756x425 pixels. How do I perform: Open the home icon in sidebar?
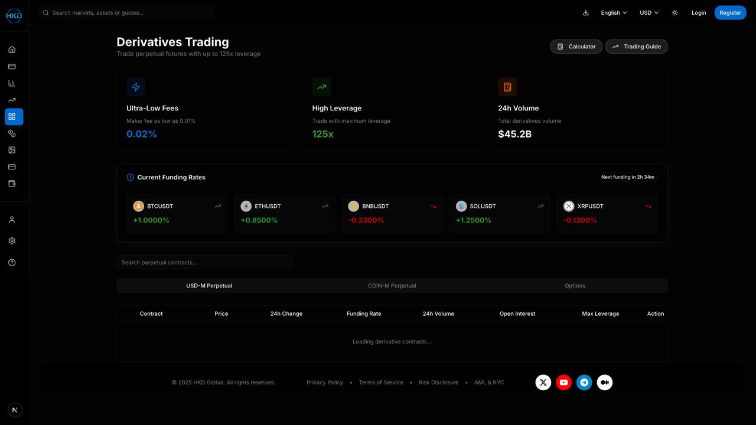12,50
